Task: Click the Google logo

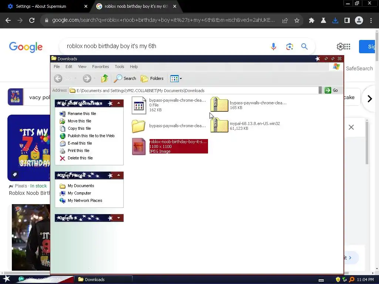Action: (x=26, y=47)
